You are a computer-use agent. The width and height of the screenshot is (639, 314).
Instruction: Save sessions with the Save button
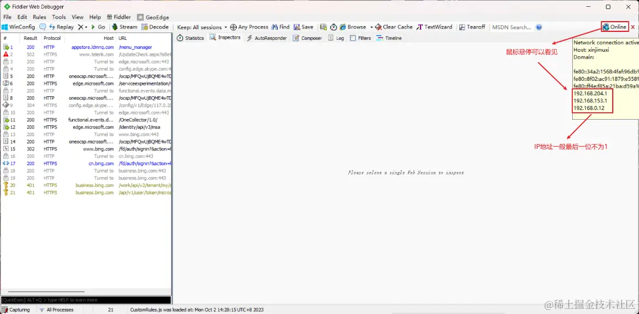tap(304, 27)
